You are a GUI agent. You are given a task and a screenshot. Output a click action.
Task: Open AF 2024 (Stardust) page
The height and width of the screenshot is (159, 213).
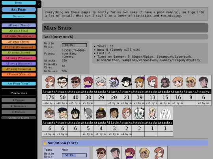(19, 64)
